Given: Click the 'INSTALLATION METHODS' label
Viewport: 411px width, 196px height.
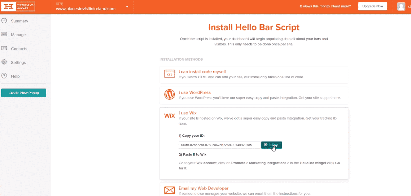Looking at the screenshot, I should [x=181, y=59].
